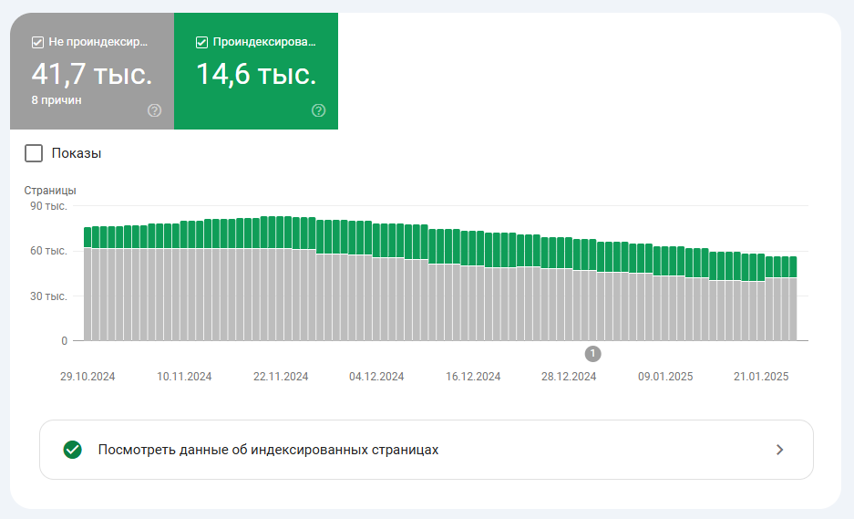Expand chevron arrow on indexed pages row
The width and height of the screenshot is (854, 519).
(x=779, y=450)
